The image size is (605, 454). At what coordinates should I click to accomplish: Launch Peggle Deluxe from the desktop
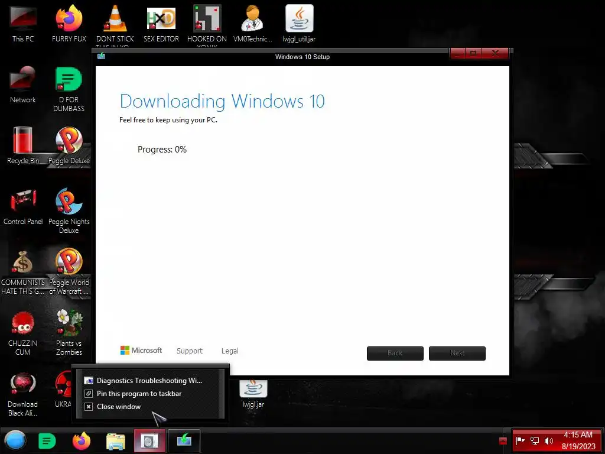pos(69,146)
